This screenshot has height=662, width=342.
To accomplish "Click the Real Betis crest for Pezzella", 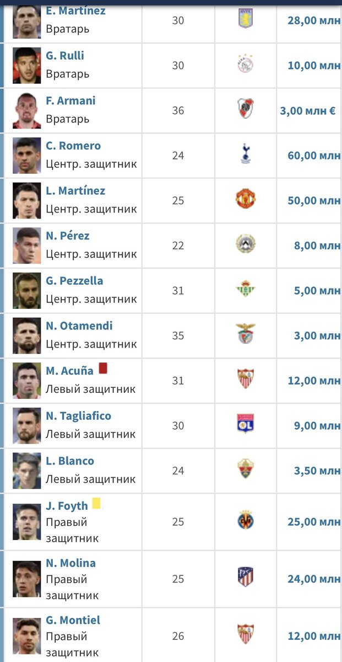I will click(x=246, y=290).
